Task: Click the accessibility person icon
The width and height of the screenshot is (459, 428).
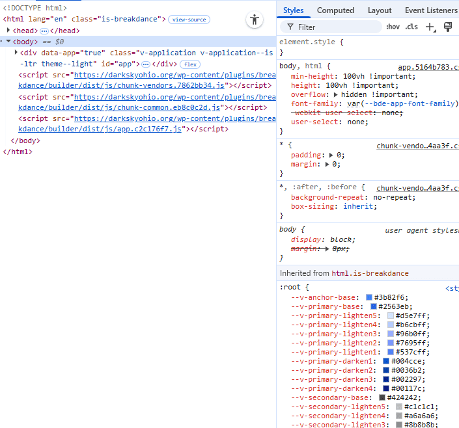Action: [255, 20]
